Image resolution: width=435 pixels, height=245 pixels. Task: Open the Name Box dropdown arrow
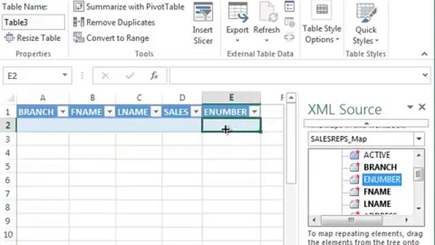click(x=65, y=75)
